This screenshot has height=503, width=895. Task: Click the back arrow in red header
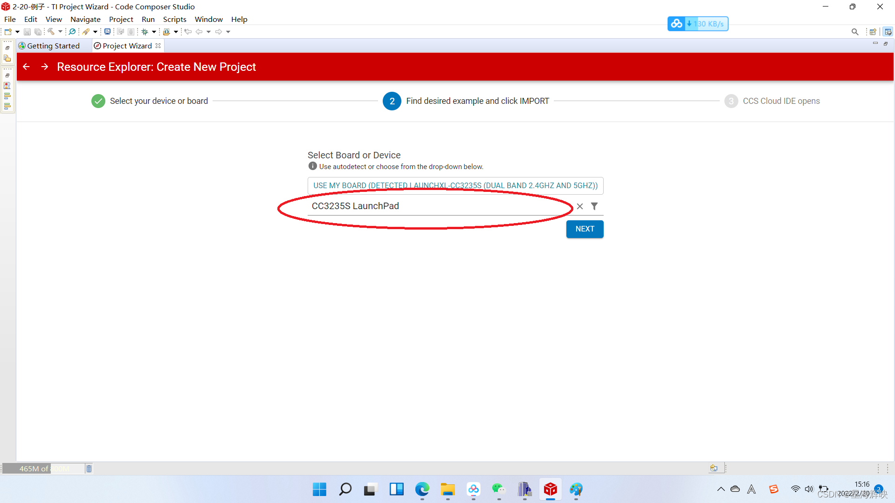coord(27,67)
